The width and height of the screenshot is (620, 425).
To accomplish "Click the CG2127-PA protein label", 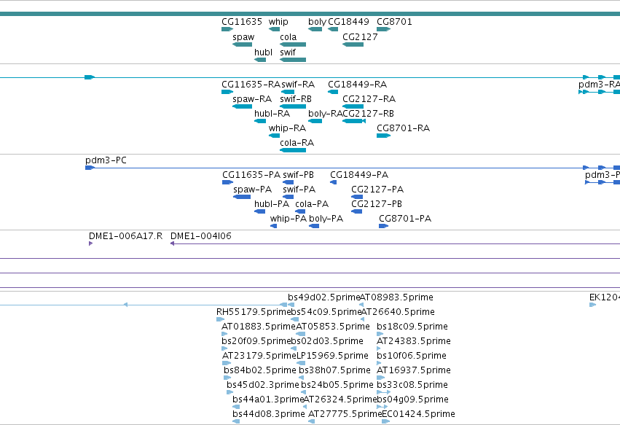I will [377, 190].
